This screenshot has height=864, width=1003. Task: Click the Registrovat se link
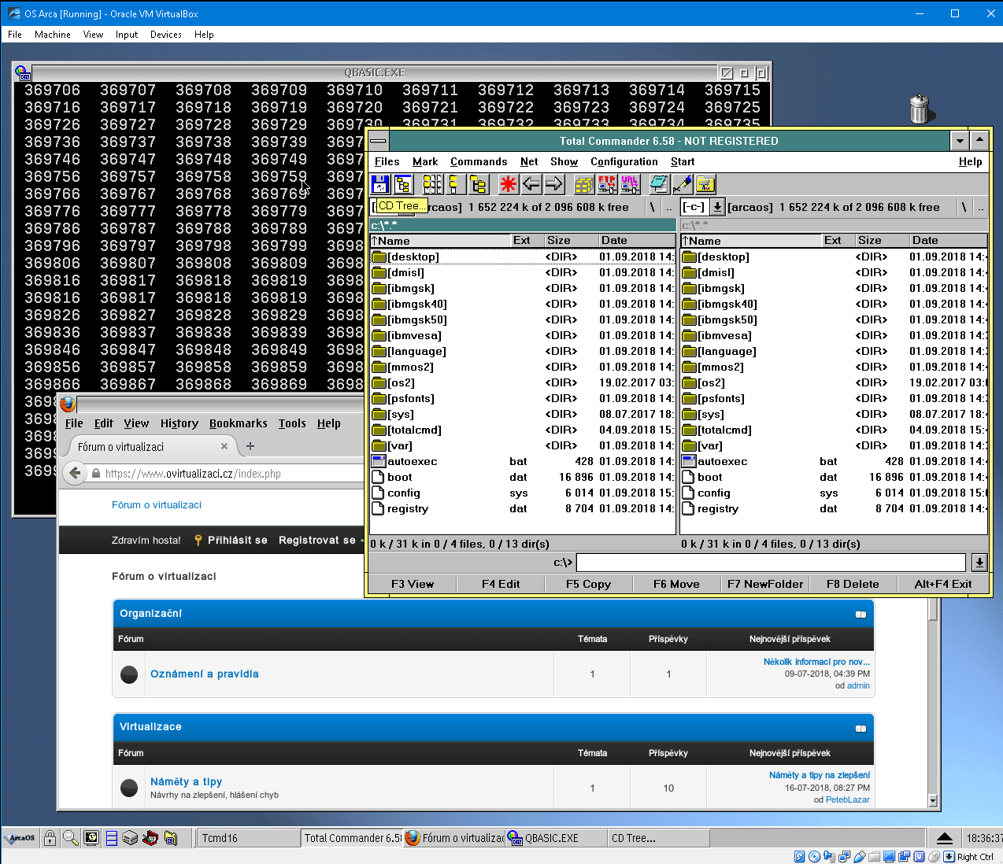317,540
